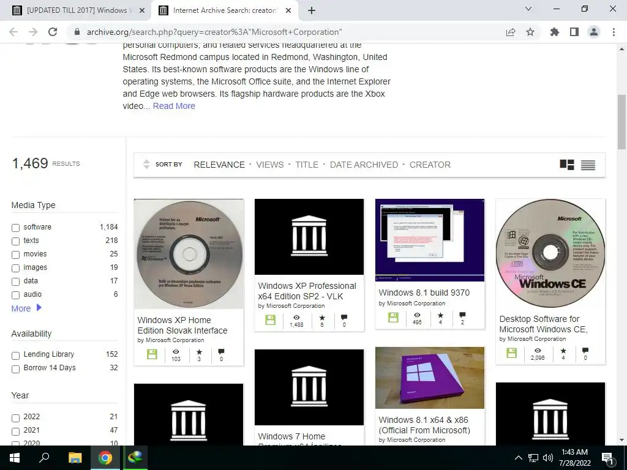Click software floppy icon on Windows CE card

coord(511,353)
